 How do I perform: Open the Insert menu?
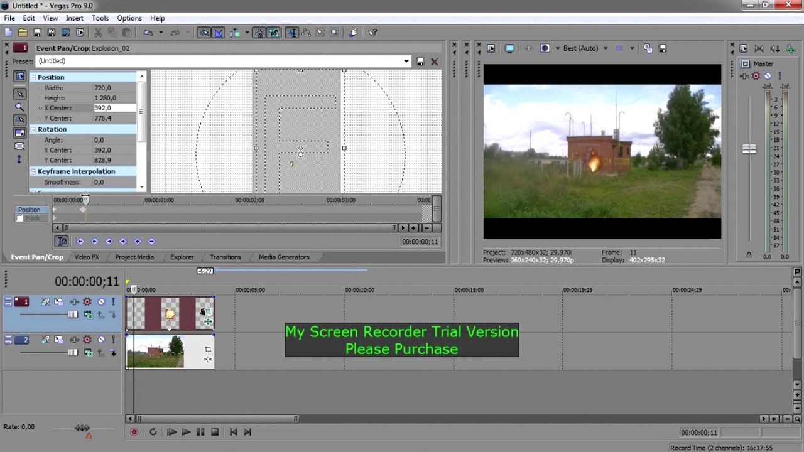[x=74, y=18]
